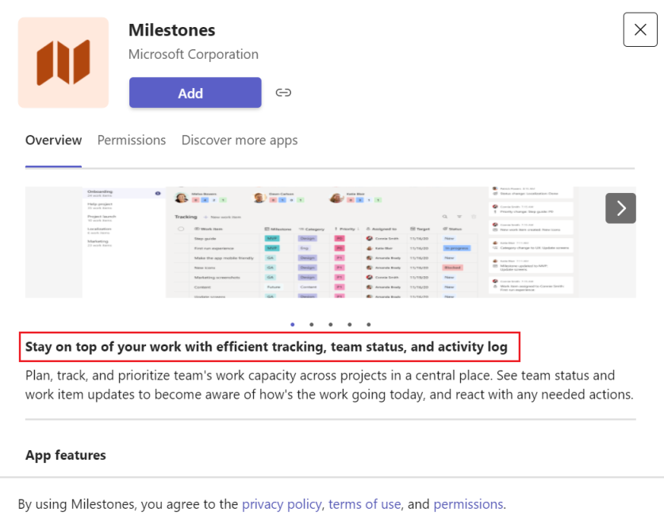Image resolution: width=664 pixels, height=520 pixels.
Task: Select the first carousel dot
Action: (293, 324)
